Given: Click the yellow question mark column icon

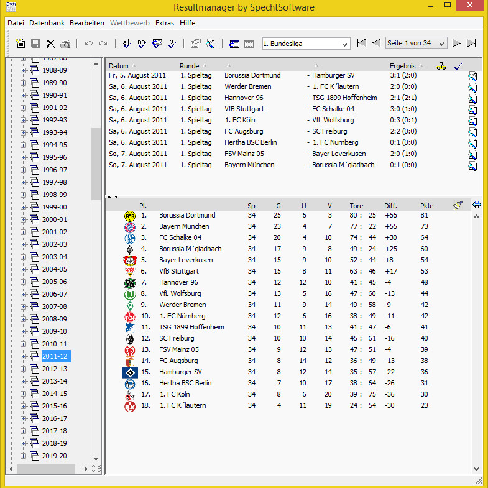Looking at the screenshot, I should 441,66.
